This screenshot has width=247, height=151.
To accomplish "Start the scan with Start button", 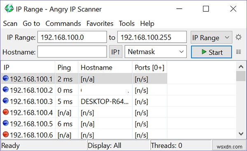I will (212, 52).
